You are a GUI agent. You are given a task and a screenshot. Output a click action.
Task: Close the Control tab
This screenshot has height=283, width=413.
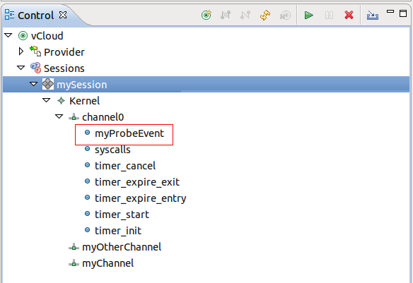pos(63,15)
